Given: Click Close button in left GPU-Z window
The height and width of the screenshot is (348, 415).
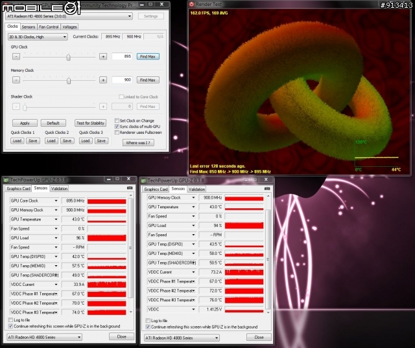Looking at the screenshot, I should tap(121, 336).
